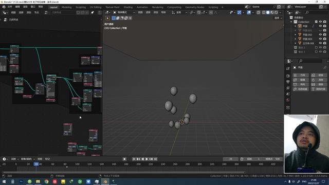Switch viewport to rendered shading mode

pyautogui.click(x=277, y=12)
